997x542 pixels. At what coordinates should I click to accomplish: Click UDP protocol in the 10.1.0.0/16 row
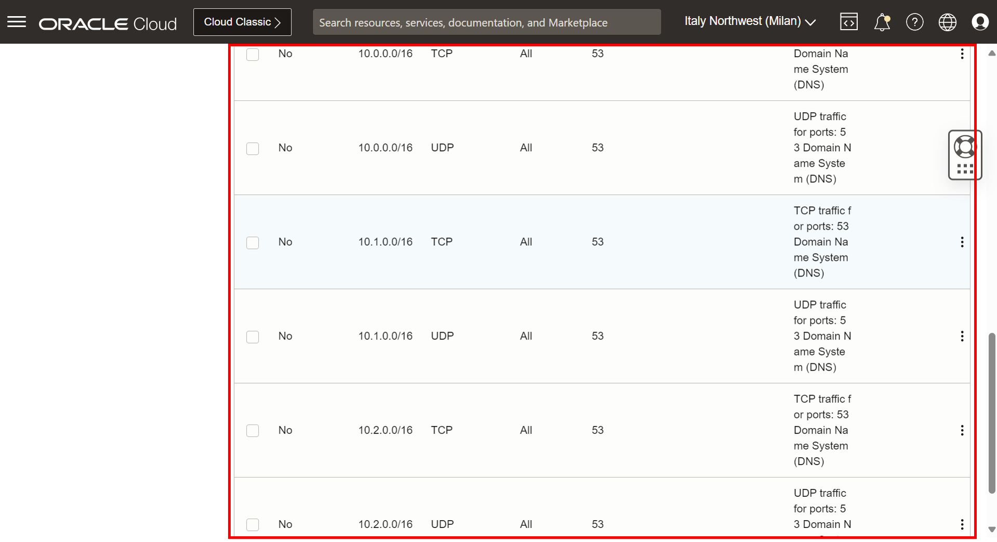pyautogui.click(x=443, y=336)
